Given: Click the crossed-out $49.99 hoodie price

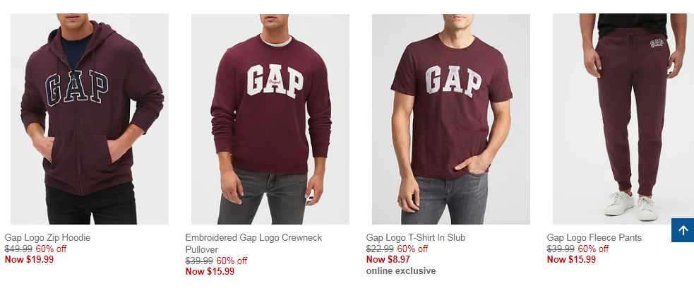Looking at the screenshot, I should point(18,249).
